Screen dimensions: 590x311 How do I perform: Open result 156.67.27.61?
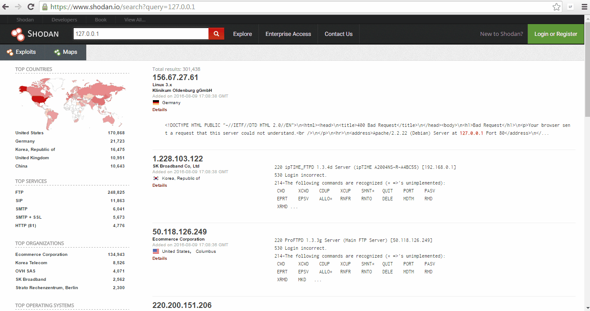point(175,77)
